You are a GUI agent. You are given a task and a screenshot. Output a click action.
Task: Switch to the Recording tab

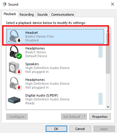(x=27, y=15)
